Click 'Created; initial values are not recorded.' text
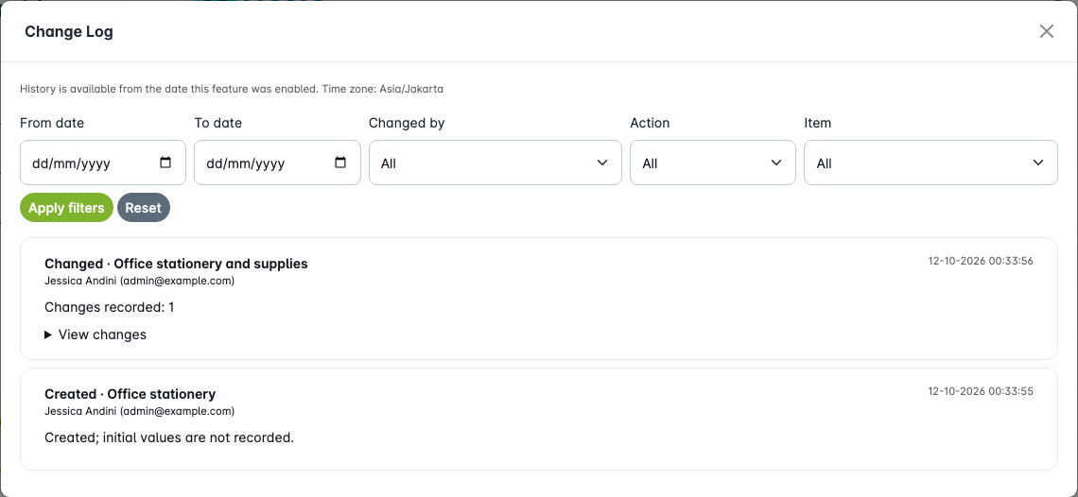 169,437
